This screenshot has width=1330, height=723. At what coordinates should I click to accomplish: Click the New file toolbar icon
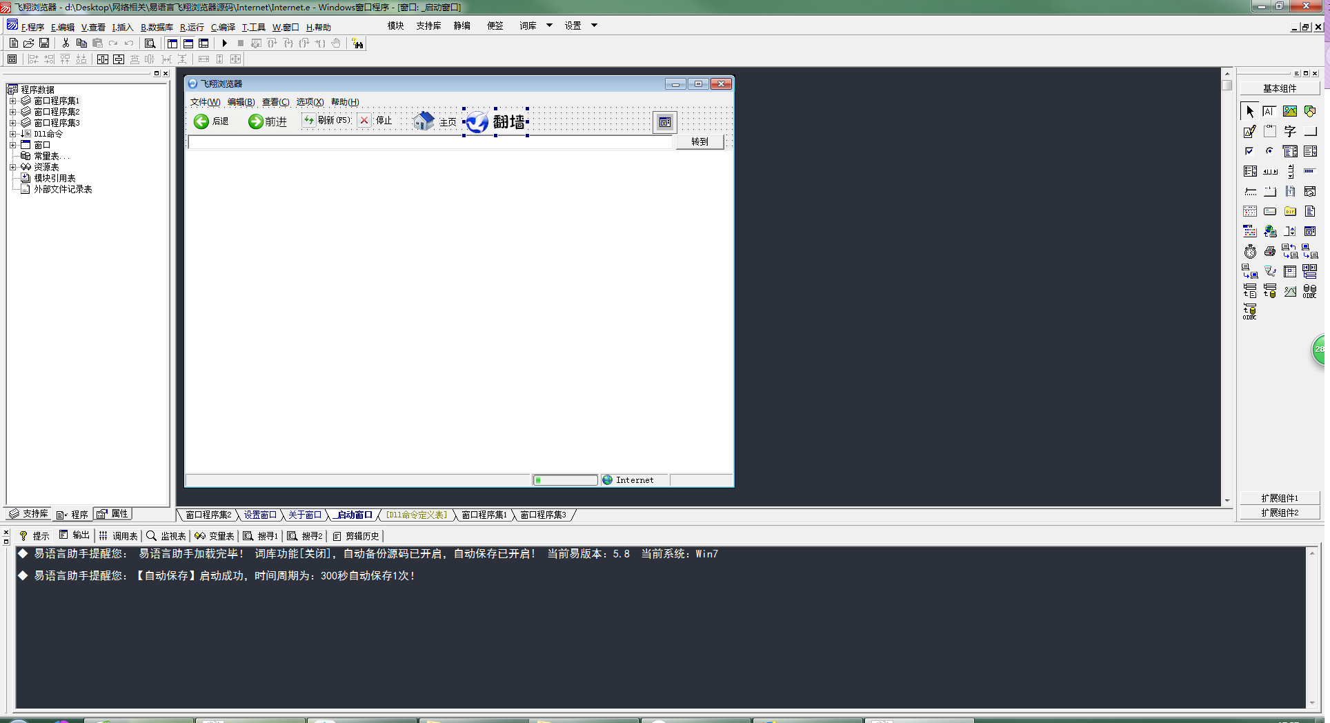(x=13, y=43)
